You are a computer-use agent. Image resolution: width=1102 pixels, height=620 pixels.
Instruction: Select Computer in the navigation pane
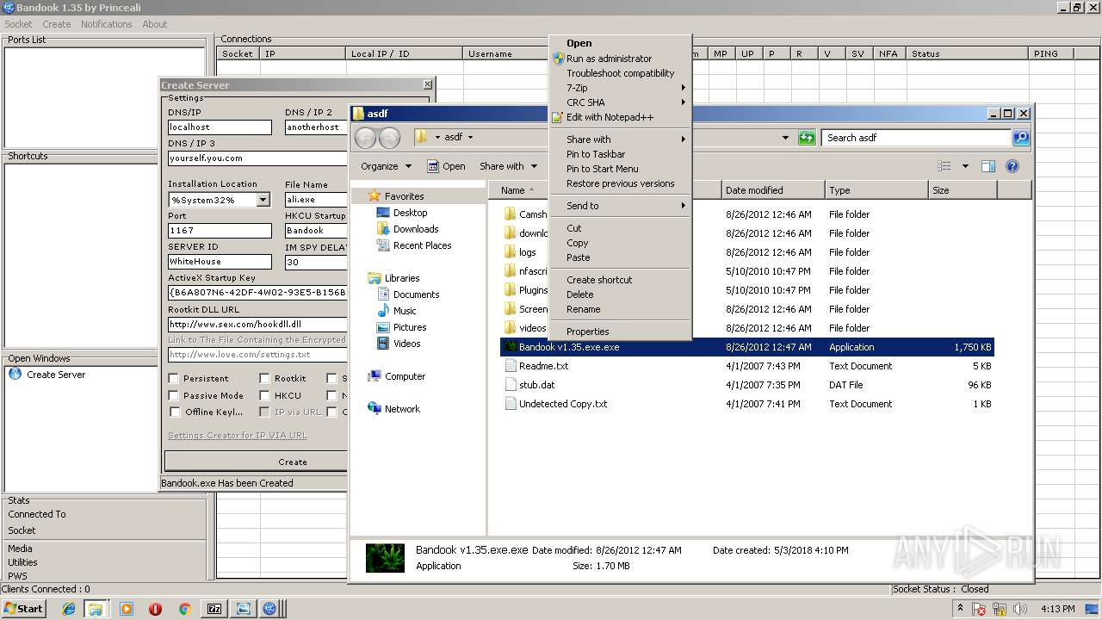pyautogui.click(x=396, y=376)
